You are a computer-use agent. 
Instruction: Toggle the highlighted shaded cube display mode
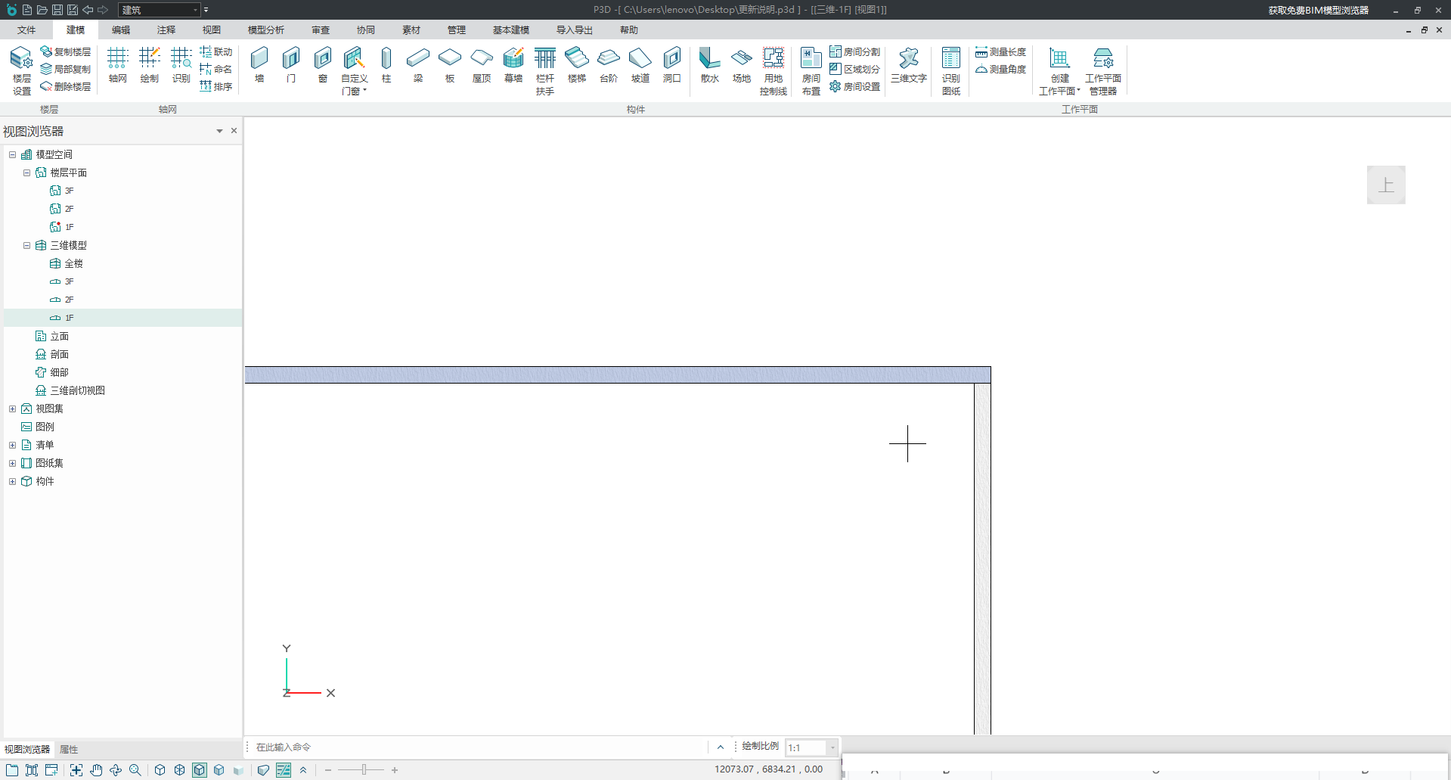pyautogui.click(x=200, y=770)
